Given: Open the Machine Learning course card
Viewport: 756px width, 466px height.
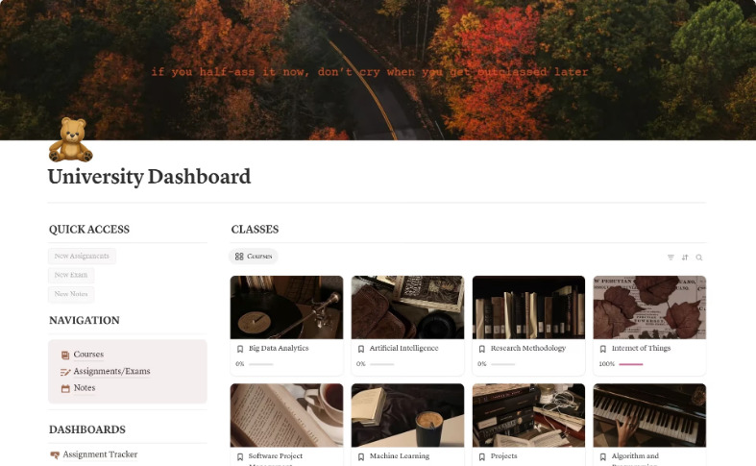Looking at the screenshot, I should coord(408,425).
